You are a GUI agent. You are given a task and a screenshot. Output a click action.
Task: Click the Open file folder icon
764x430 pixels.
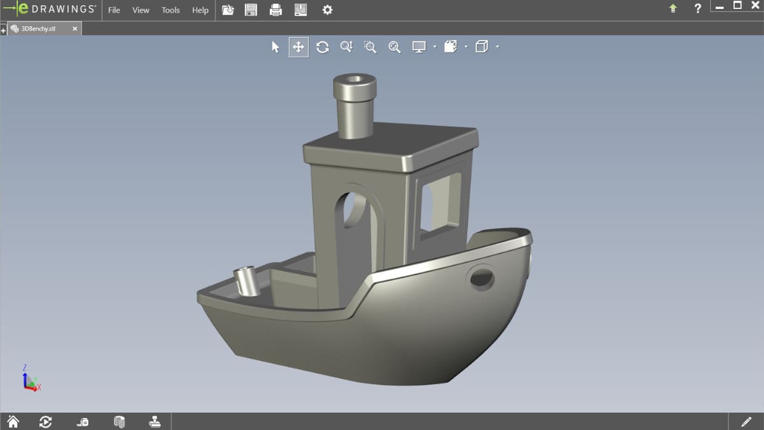coord(229,10)
